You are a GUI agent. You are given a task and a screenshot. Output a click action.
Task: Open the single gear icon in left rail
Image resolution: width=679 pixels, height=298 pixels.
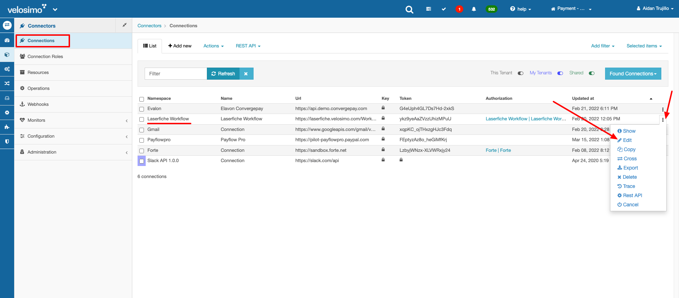[7, 113]
